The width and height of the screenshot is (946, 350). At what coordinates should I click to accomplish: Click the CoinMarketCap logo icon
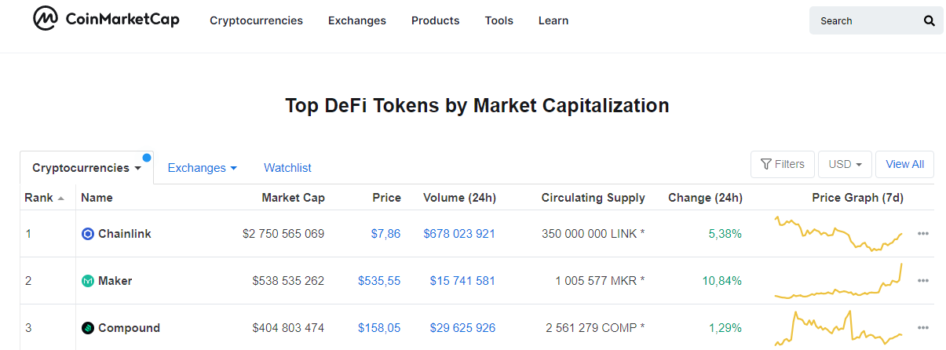pos(45,20)
